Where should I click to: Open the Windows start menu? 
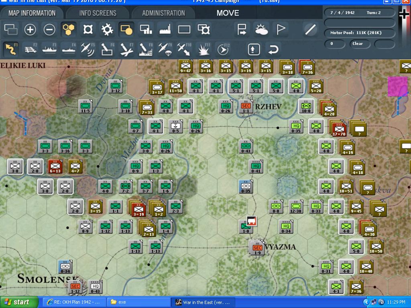19,302
